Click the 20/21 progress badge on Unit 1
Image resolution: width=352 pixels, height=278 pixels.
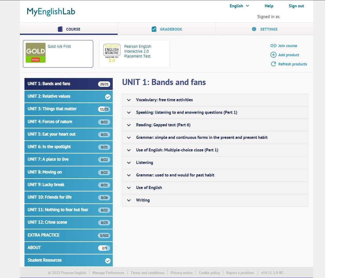[104, 84]
